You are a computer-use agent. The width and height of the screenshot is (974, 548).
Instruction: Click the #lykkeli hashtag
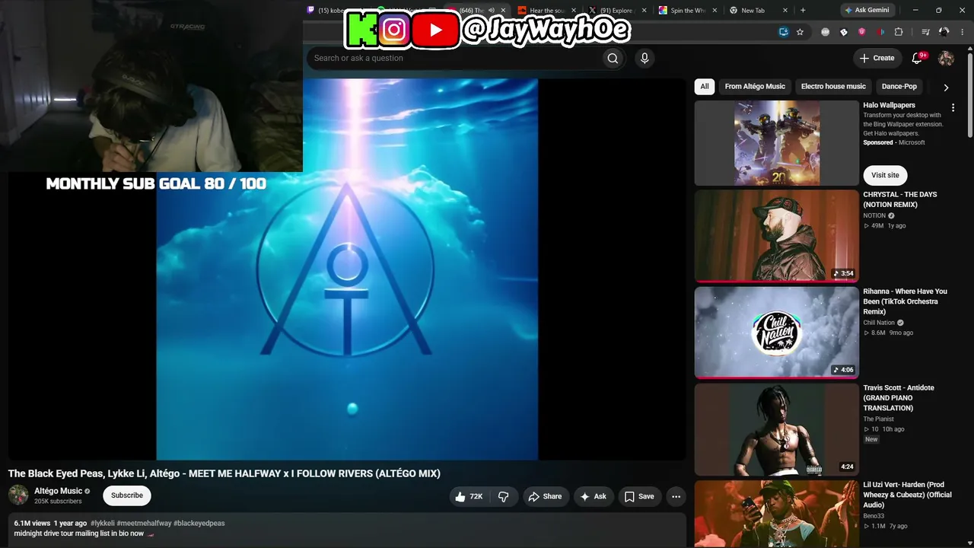tap(103, 523)
